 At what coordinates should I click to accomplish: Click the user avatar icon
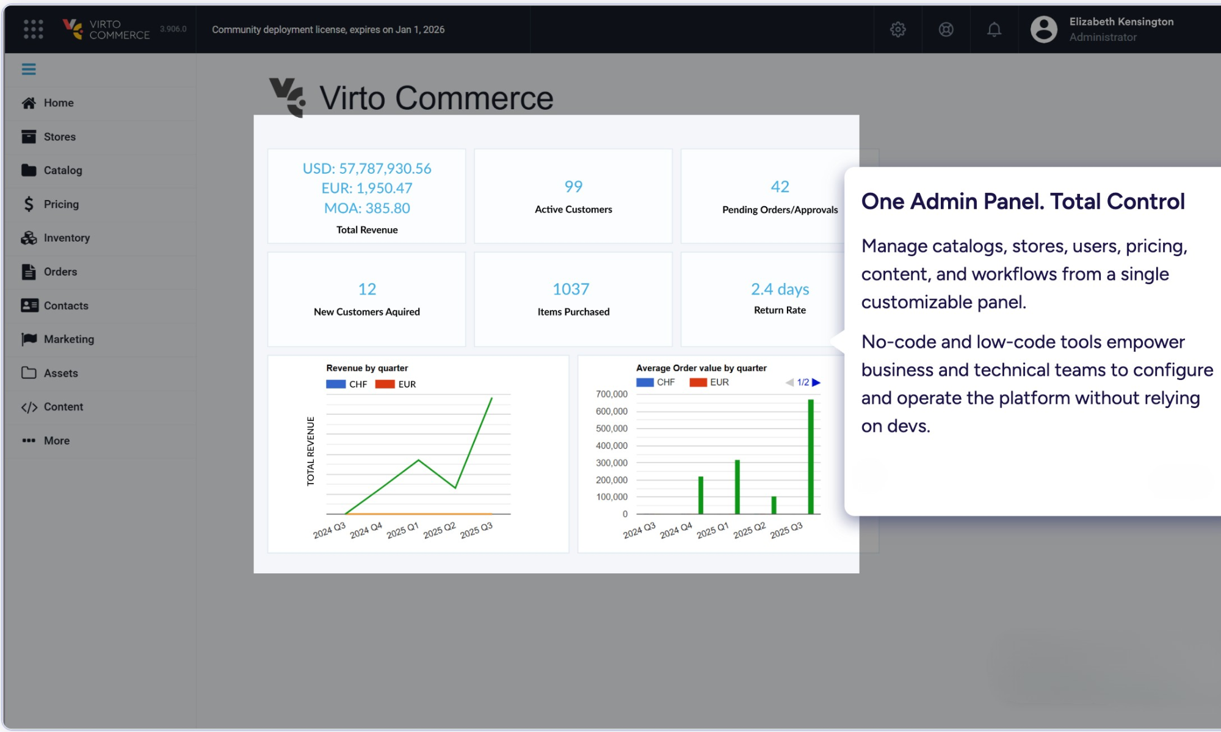pyautogui.click(x=1043, y=29)
